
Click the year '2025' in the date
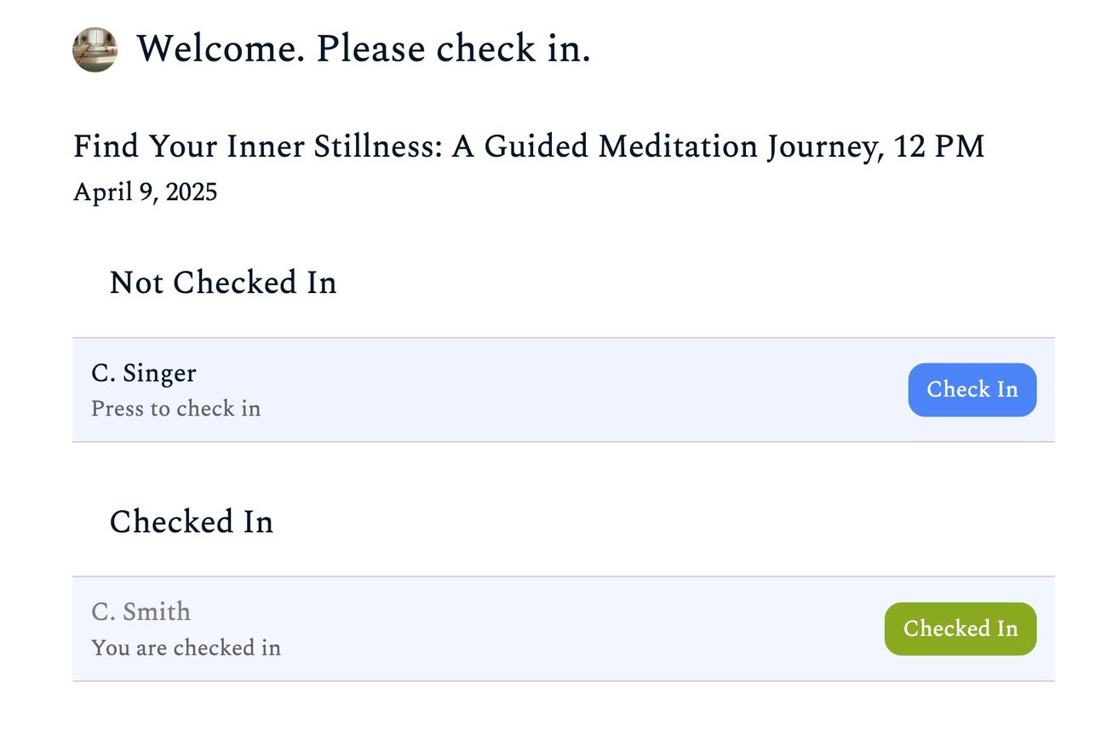pyautogui.click(x=192, y=192)
